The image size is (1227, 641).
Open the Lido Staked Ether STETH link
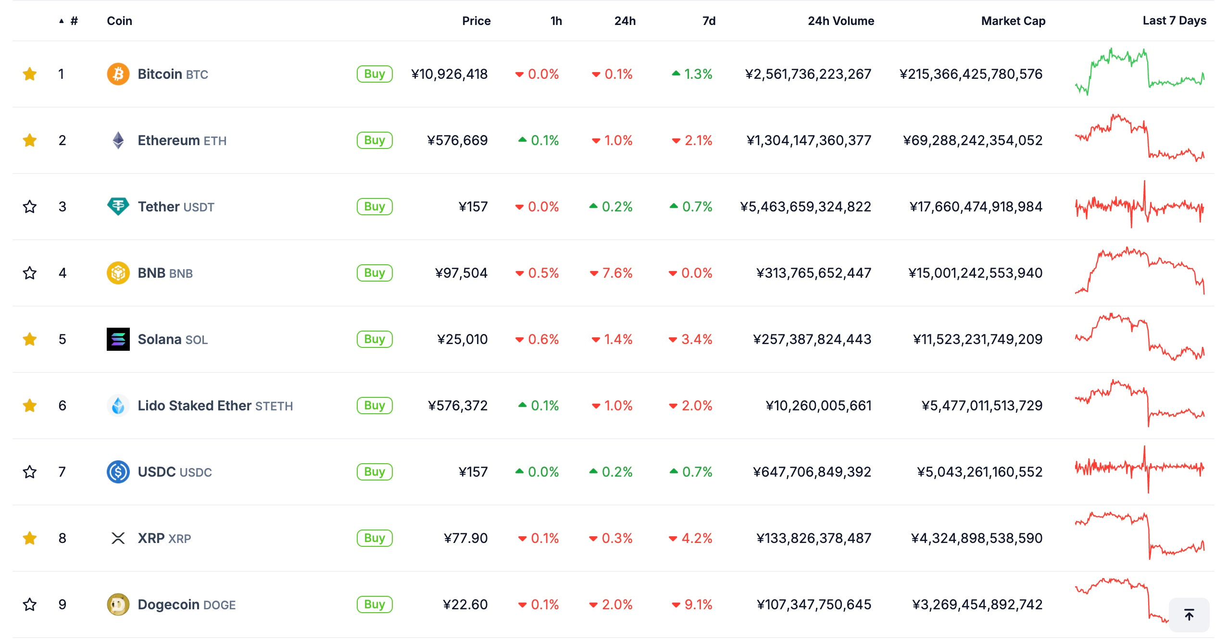(215, 406)
